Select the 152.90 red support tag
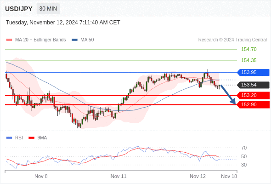The image size is (271, 184). (253, 104)
